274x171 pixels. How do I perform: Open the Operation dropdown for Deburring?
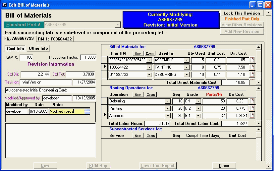[x=168, y=101]
